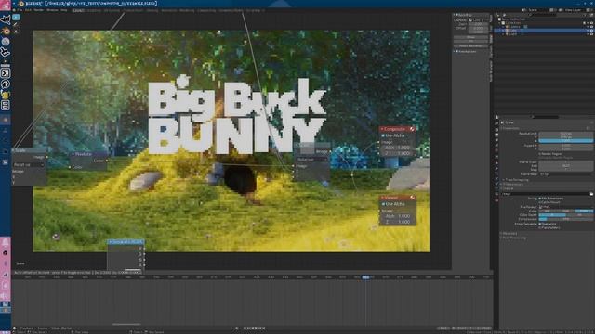Click the Frame Start field
Image resolution: width=595 pixels, height=334 pixels.
(x=566, y=161)
